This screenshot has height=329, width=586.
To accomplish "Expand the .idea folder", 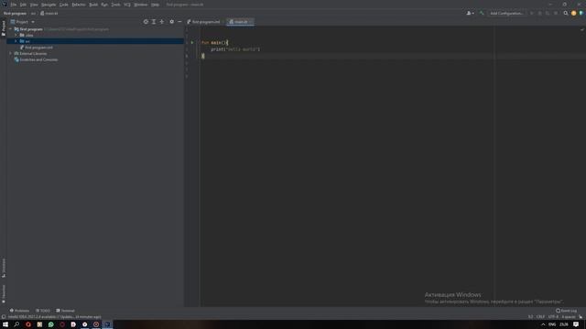I will 16,35.
